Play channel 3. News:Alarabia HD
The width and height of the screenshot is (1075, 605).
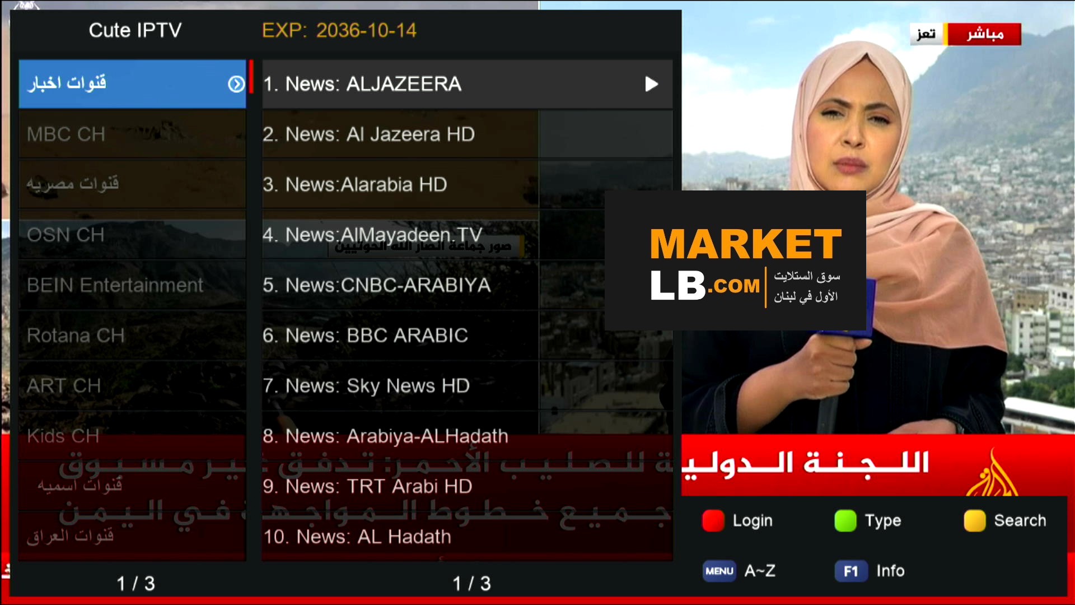[x=468, y=184]
